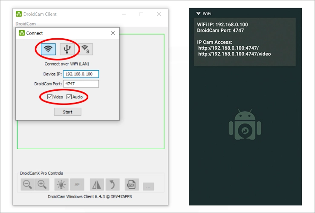Toggle the Audio checkbox

click(x=69, y=97)
